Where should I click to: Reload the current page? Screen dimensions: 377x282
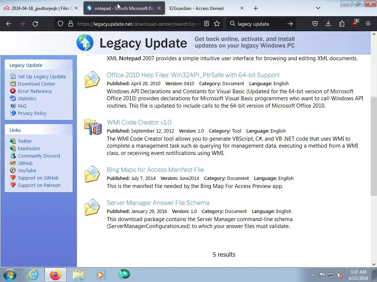point(35,24)
